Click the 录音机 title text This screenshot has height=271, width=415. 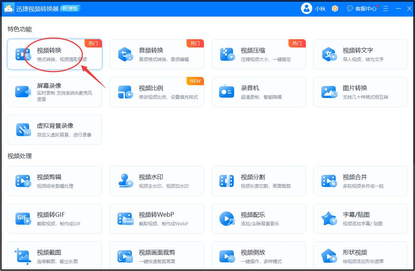(x=250, y=88)
